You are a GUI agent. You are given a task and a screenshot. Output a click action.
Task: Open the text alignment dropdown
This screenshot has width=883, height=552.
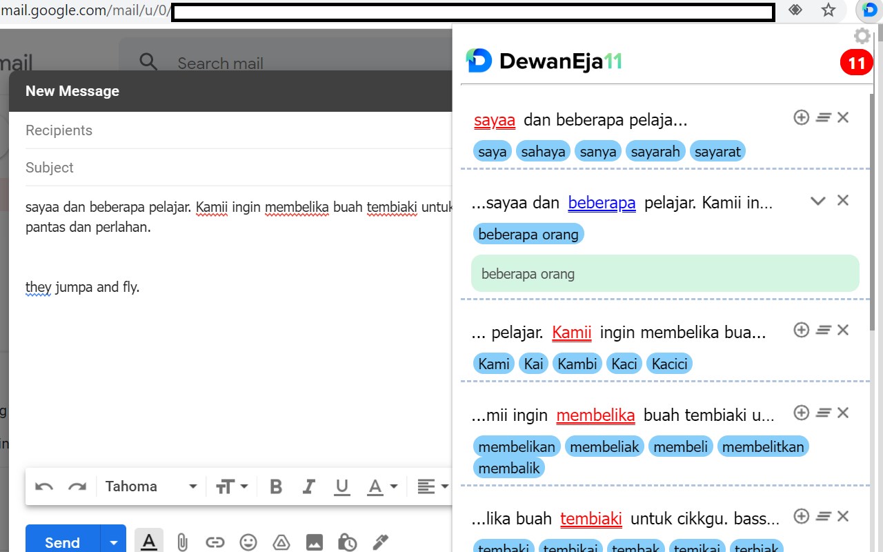(x=433, y=486)
